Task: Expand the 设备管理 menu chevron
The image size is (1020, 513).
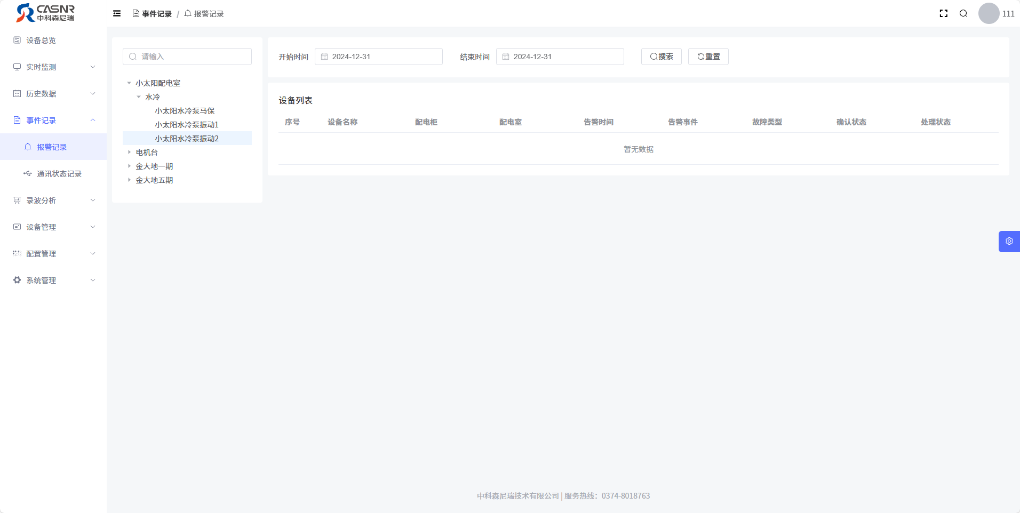Action: tap(93, 227)
